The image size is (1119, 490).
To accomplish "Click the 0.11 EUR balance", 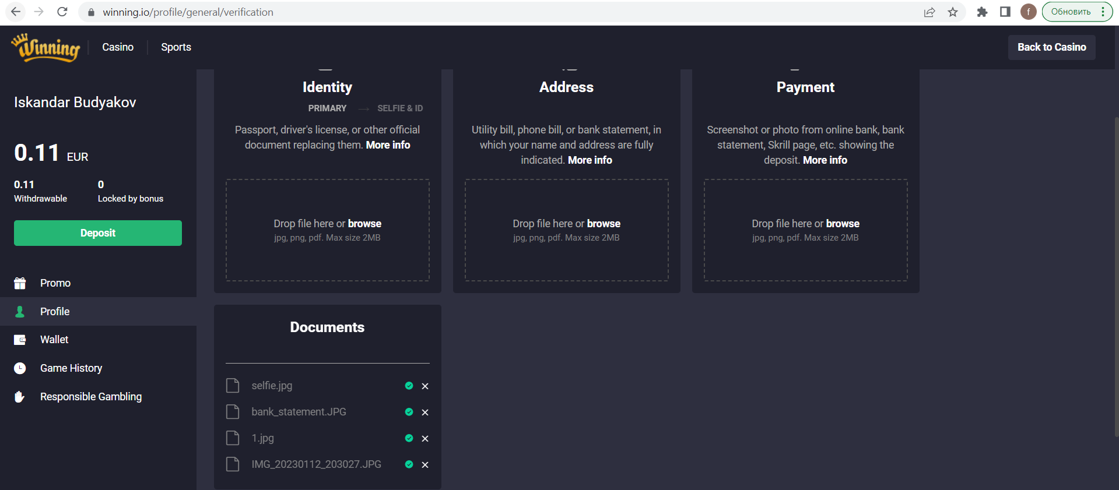I will tap(51, 153).
